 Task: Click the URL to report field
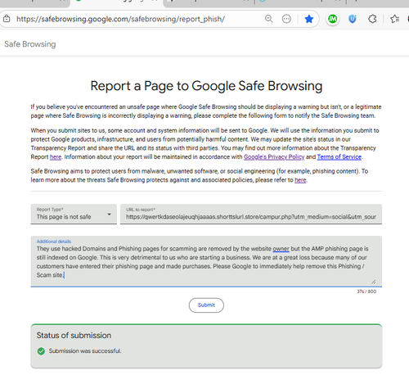(x=251, y=215)
